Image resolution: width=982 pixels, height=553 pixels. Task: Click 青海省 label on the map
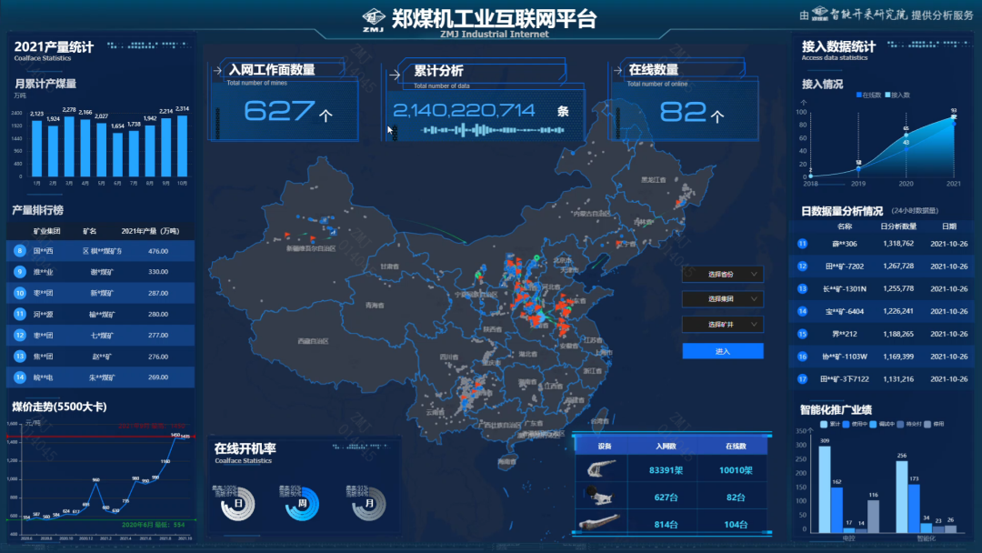tap(375, 306)
